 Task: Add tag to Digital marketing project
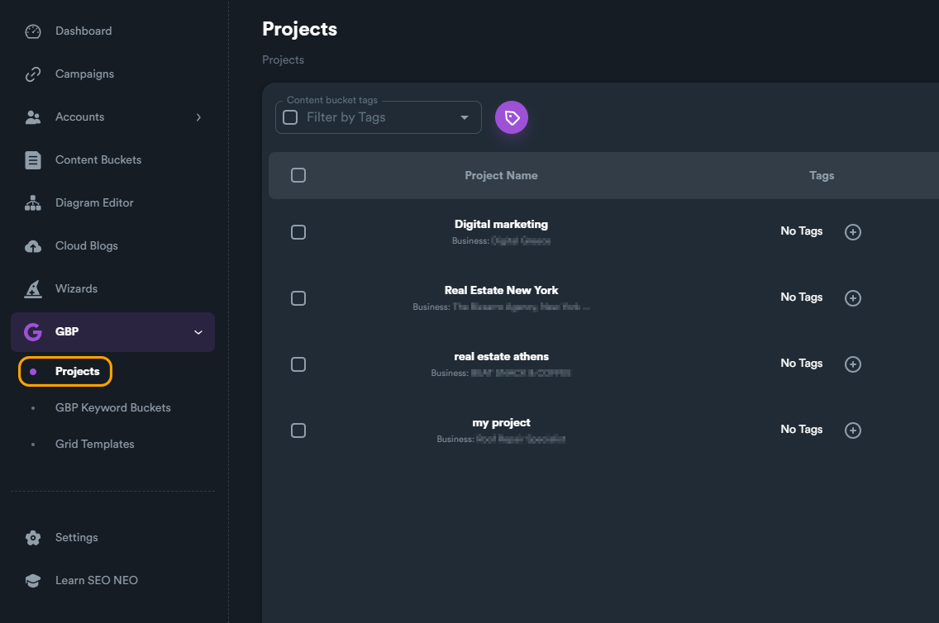click(x=853, y=232)
